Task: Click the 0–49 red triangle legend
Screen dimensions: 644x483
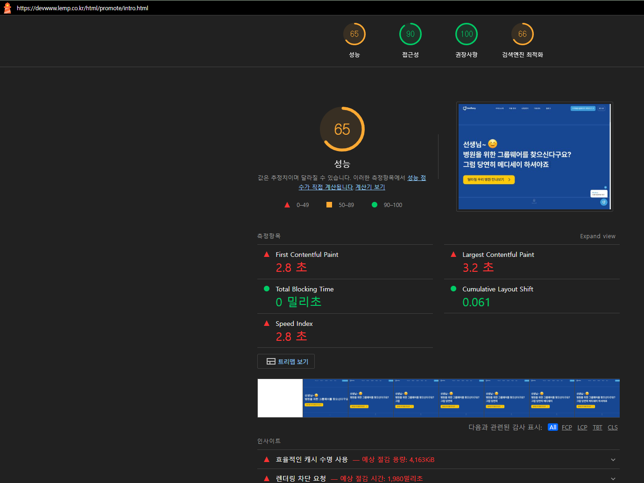Action: coord(287,205)
